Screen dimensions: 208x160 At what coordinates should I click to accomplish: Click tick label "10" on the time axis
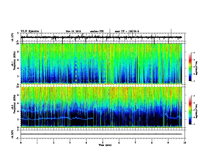(185, 143)
